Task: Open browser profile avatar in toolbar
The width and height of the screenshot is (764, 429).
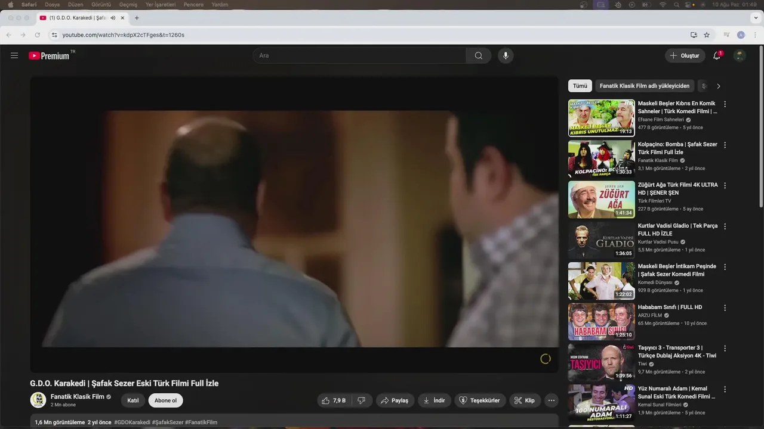Action: coord(741,35)
